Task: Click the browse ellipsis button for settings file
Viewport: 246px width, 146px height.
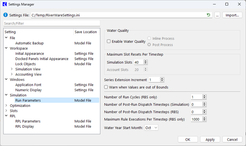Action: coord(217,15)
